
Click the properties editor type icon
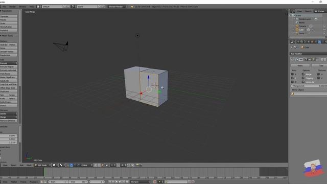292,42
